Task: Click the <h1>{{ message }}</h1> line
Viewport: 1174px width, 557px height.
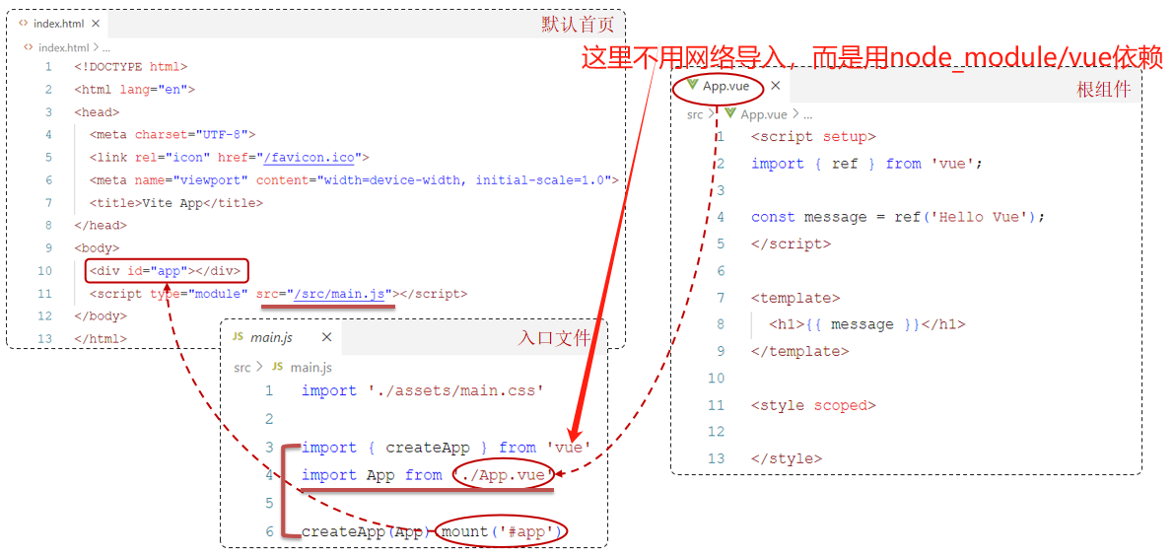Action: [867, 325]
